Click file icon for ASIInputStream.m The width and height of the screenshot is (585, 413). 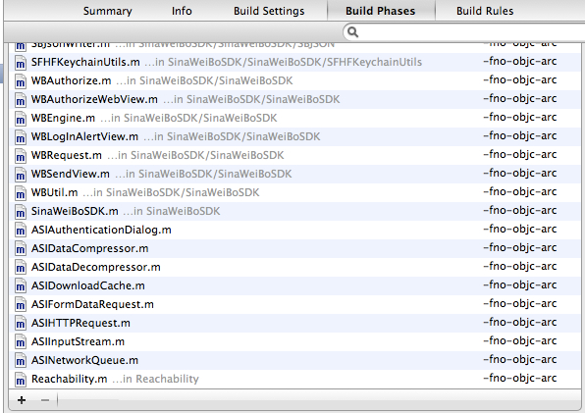point(21,342)
